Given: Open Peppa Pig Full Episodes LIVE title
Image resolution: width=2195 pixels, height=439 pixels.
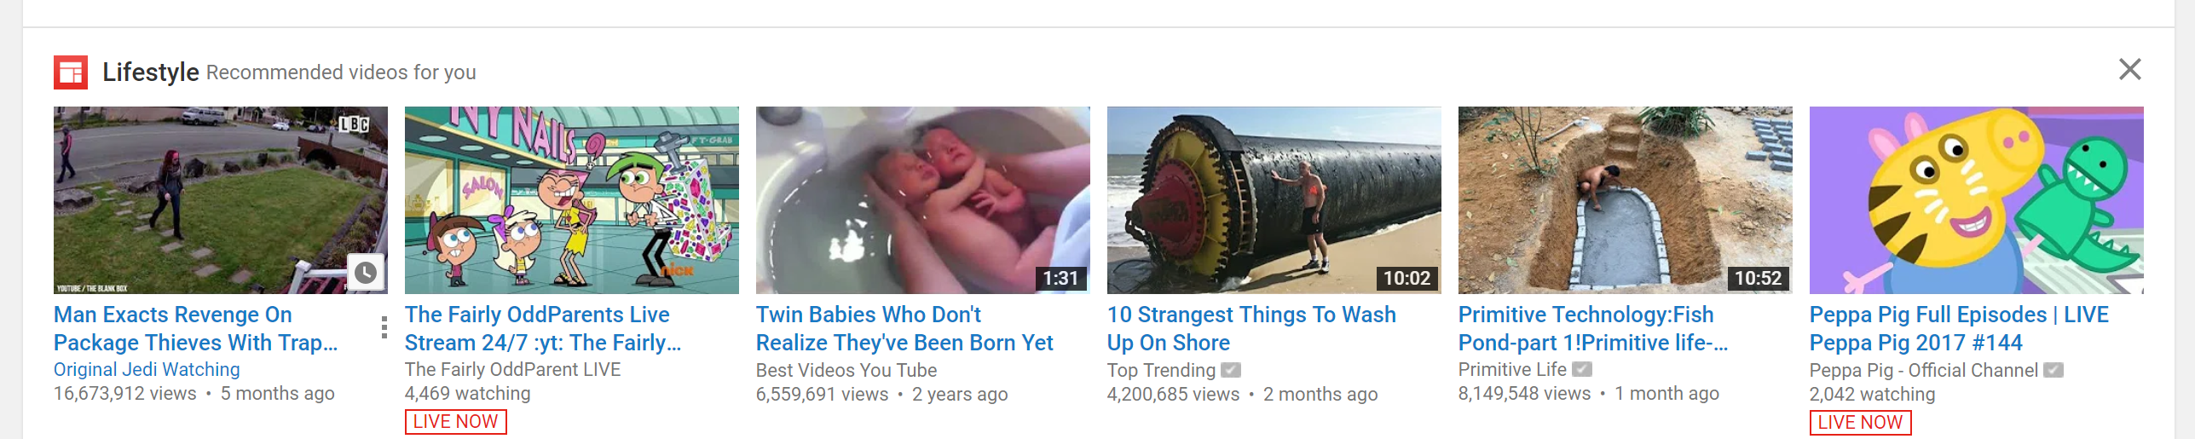Looking at the screenshot, I should pos(1959,328).
